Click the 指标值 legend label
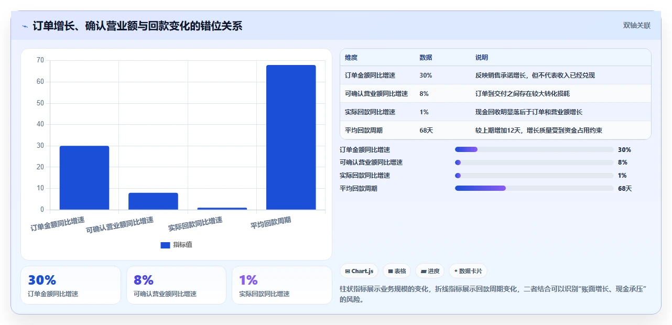This screenshot has height=325, width=672. [182, 245]
